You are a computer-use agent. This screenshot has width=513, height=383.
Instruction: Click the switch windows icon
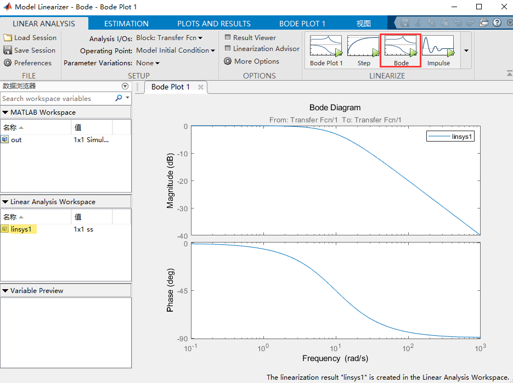[484, 22]
